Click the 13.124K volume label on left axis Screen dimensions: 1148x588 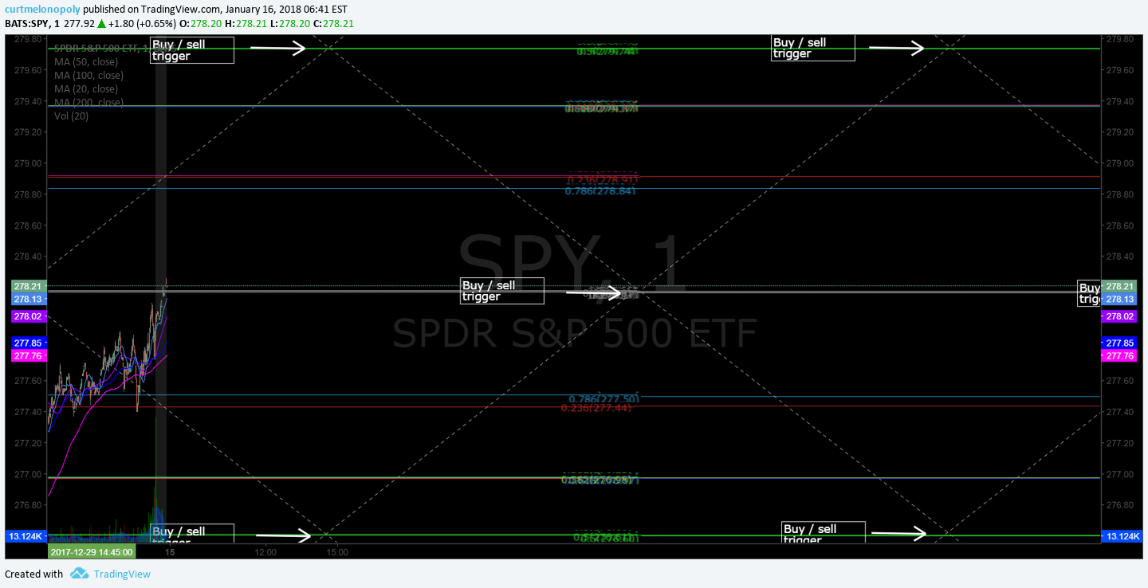pos(26,536)
